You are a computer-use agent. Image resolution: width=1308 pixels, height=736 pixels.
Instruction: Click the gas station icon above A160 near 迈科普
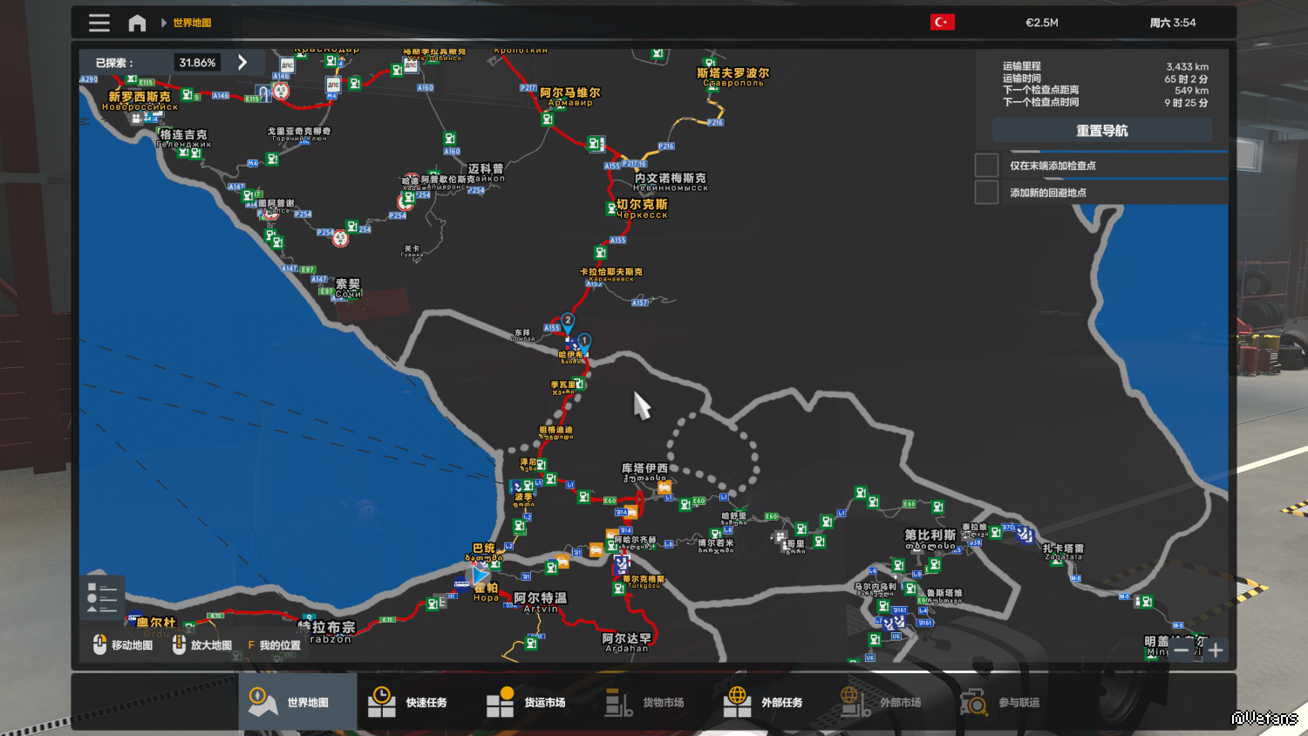[x=450, y=139]
